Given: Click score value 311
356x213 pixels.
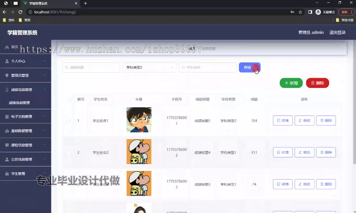Looking at the screenshot, I should click(254, 153).
